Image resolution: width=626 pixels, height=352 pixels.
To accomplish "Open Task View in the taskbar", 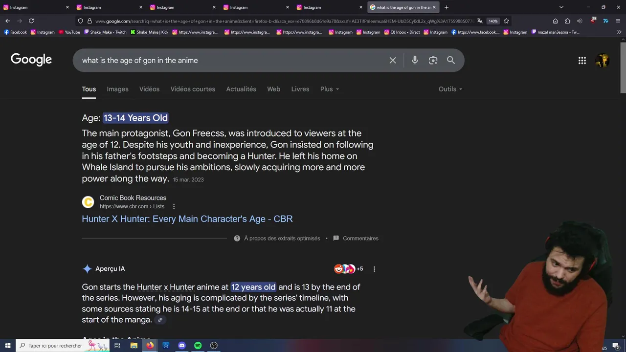I will coord(117,346).
